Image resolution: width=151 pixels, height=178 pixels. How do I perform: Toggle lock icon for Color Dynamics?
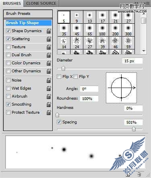pos(49,63)
